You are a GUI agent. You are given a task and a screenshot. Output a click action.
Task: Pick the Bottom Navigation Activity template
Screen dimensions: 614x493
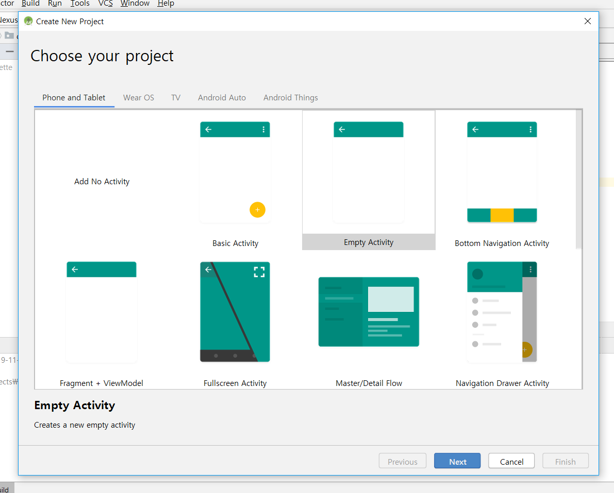point(502,172)
